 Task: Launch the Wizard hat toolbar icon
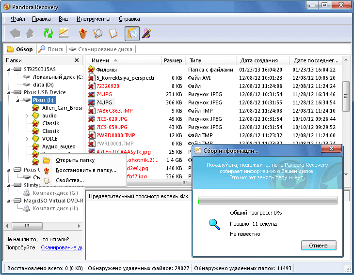[x=147, y=33]
